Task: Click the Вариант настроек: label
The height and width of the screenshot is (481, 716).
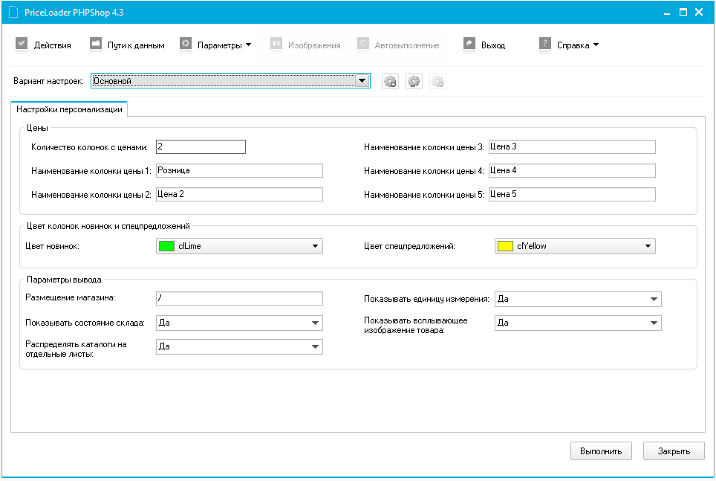Action: (x=48, y=81)
